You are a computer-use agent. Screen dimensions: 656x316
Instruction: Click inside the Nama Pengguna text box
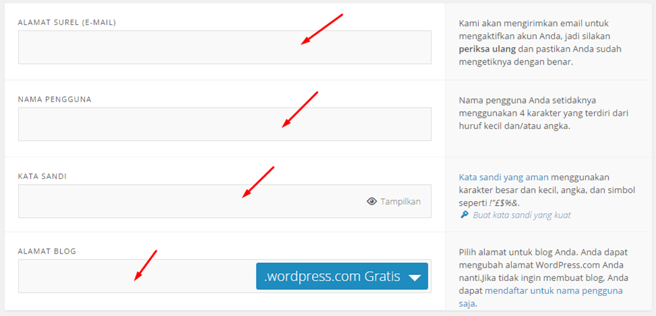(224, 124)
